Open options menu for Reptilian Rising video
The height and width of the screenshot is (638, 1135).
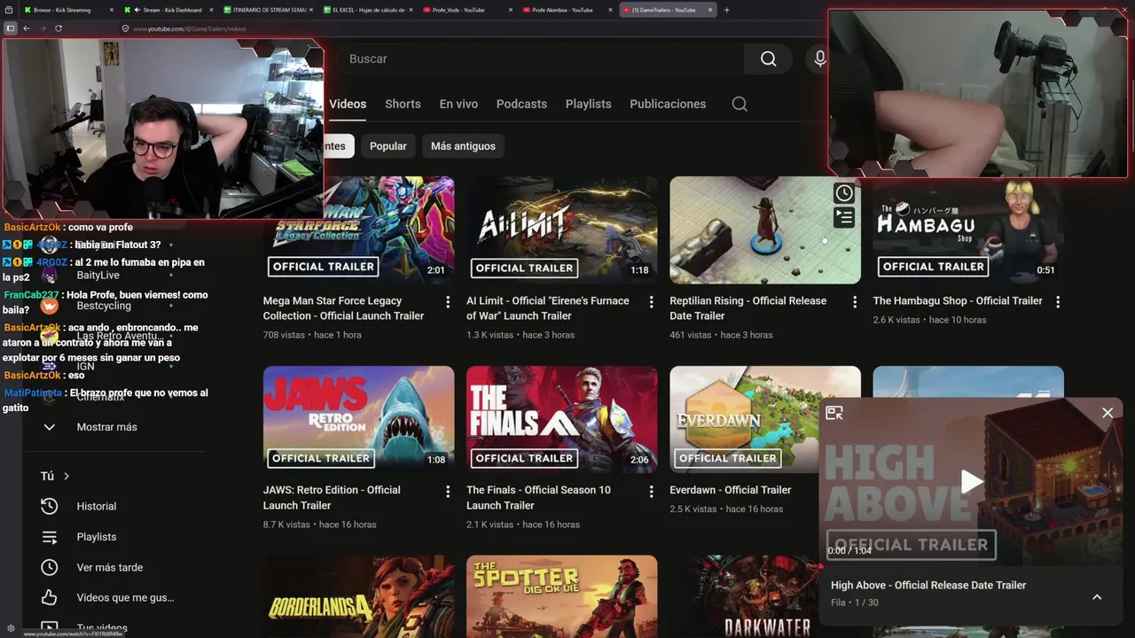coord(855,302)
